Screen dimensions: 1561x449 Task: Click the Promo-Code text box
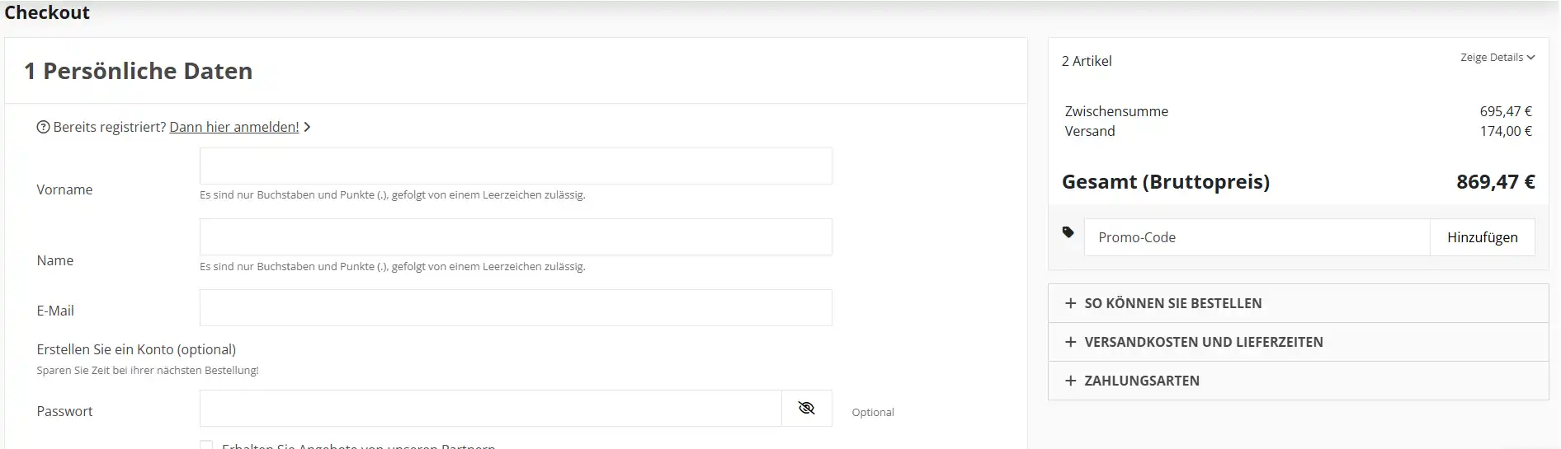(1256, 237)
